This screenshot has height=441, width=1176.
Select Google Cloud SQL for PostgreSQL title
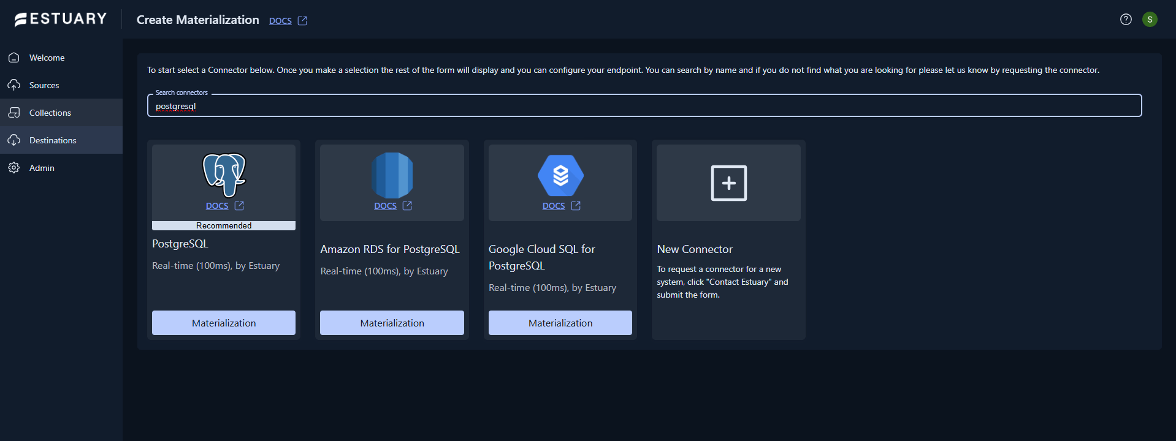[x=542, y=257]
